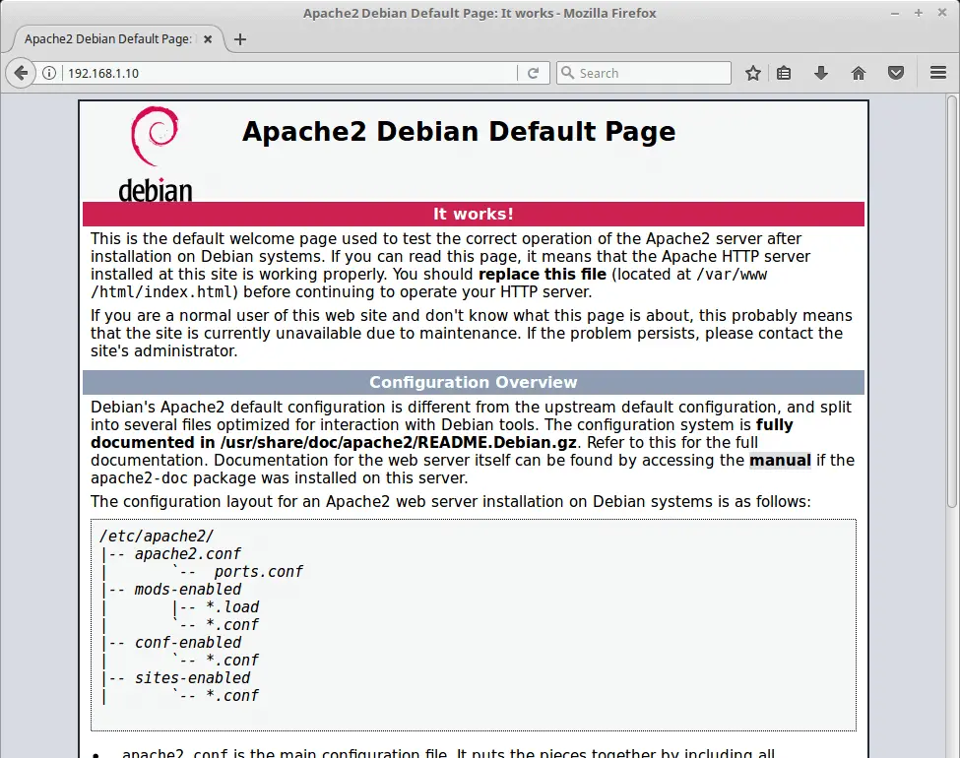This screenshot has height=758, width=960.
Task: Save page to Pocket
Action: pyautogui.click(x=896, y=73)
